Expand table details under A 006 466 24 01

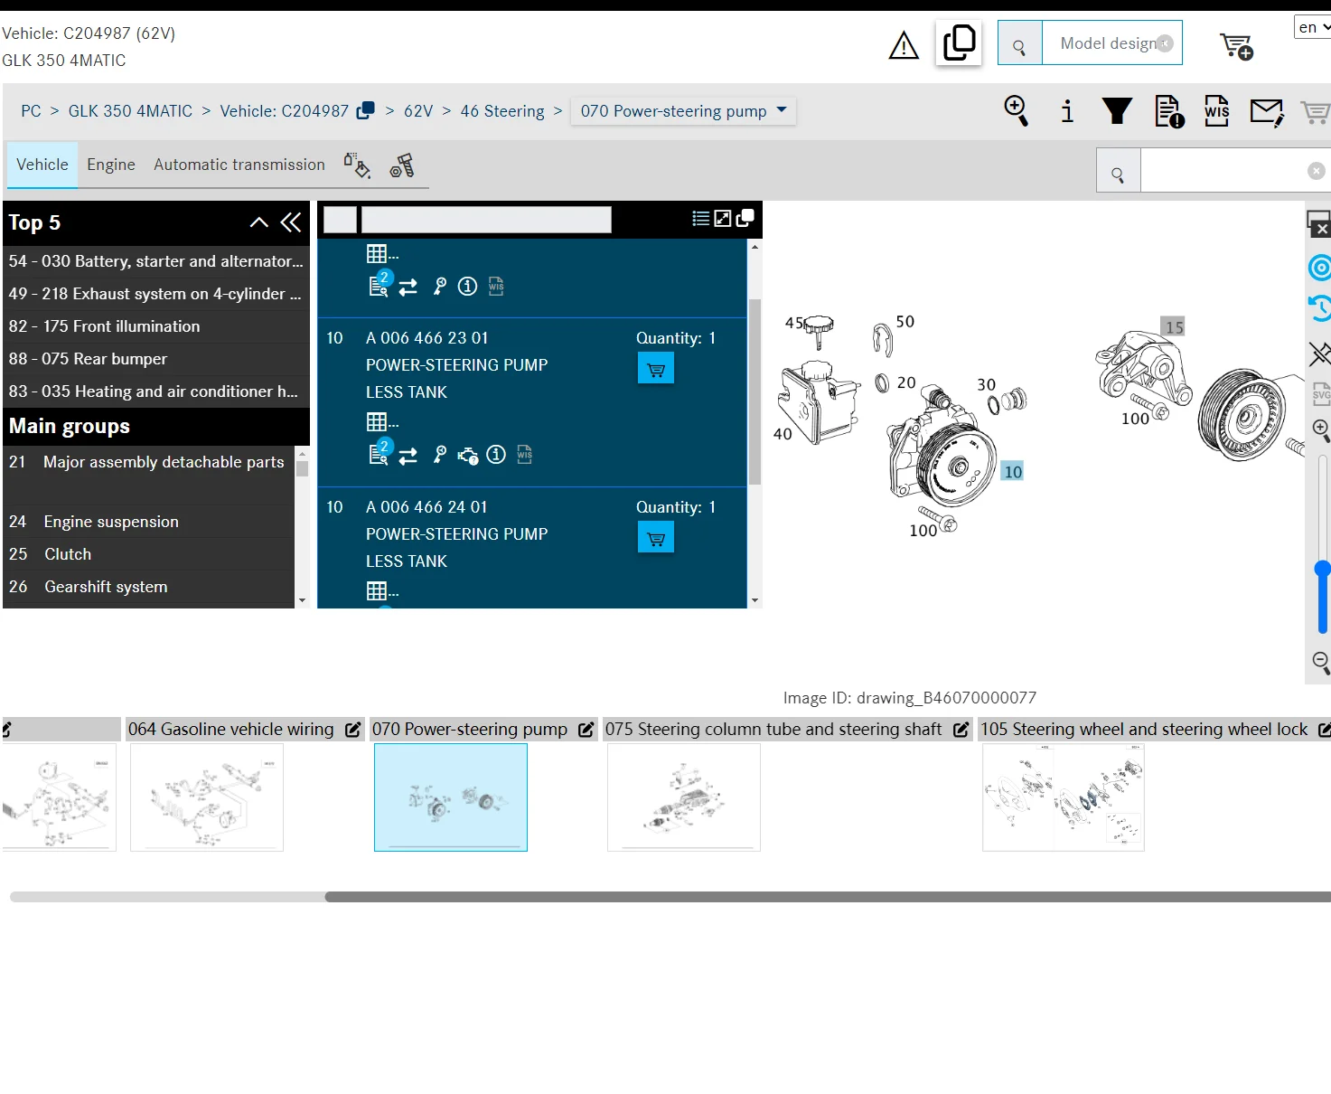point(382,591)
